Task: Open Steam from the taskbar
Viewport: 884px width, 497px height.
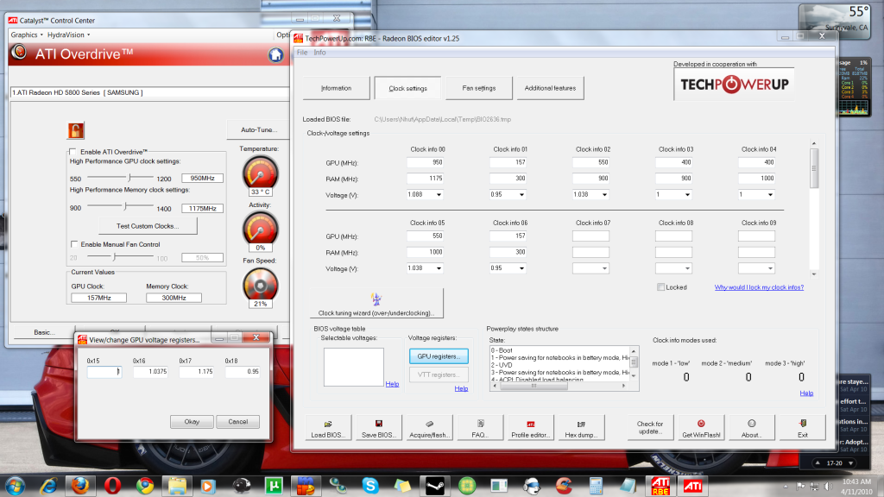Action: click(435, 485)
